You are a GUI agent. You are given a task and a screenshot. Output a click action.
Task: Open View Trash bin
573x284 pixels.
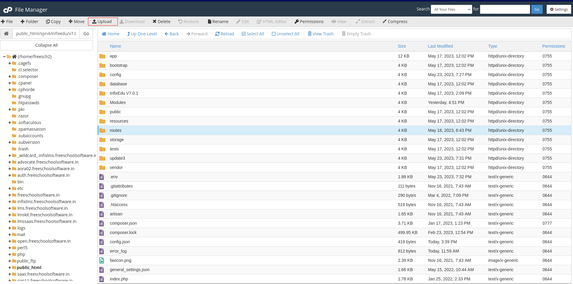(320, 34)
